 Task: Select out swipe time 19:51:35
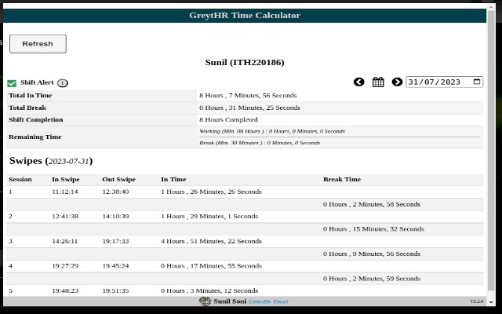(x=115, y=291)
